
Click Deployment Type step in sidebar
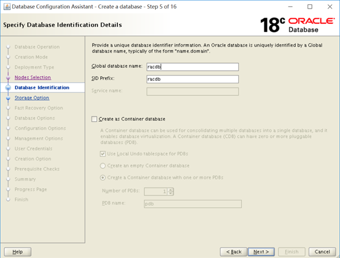(34, 67)
